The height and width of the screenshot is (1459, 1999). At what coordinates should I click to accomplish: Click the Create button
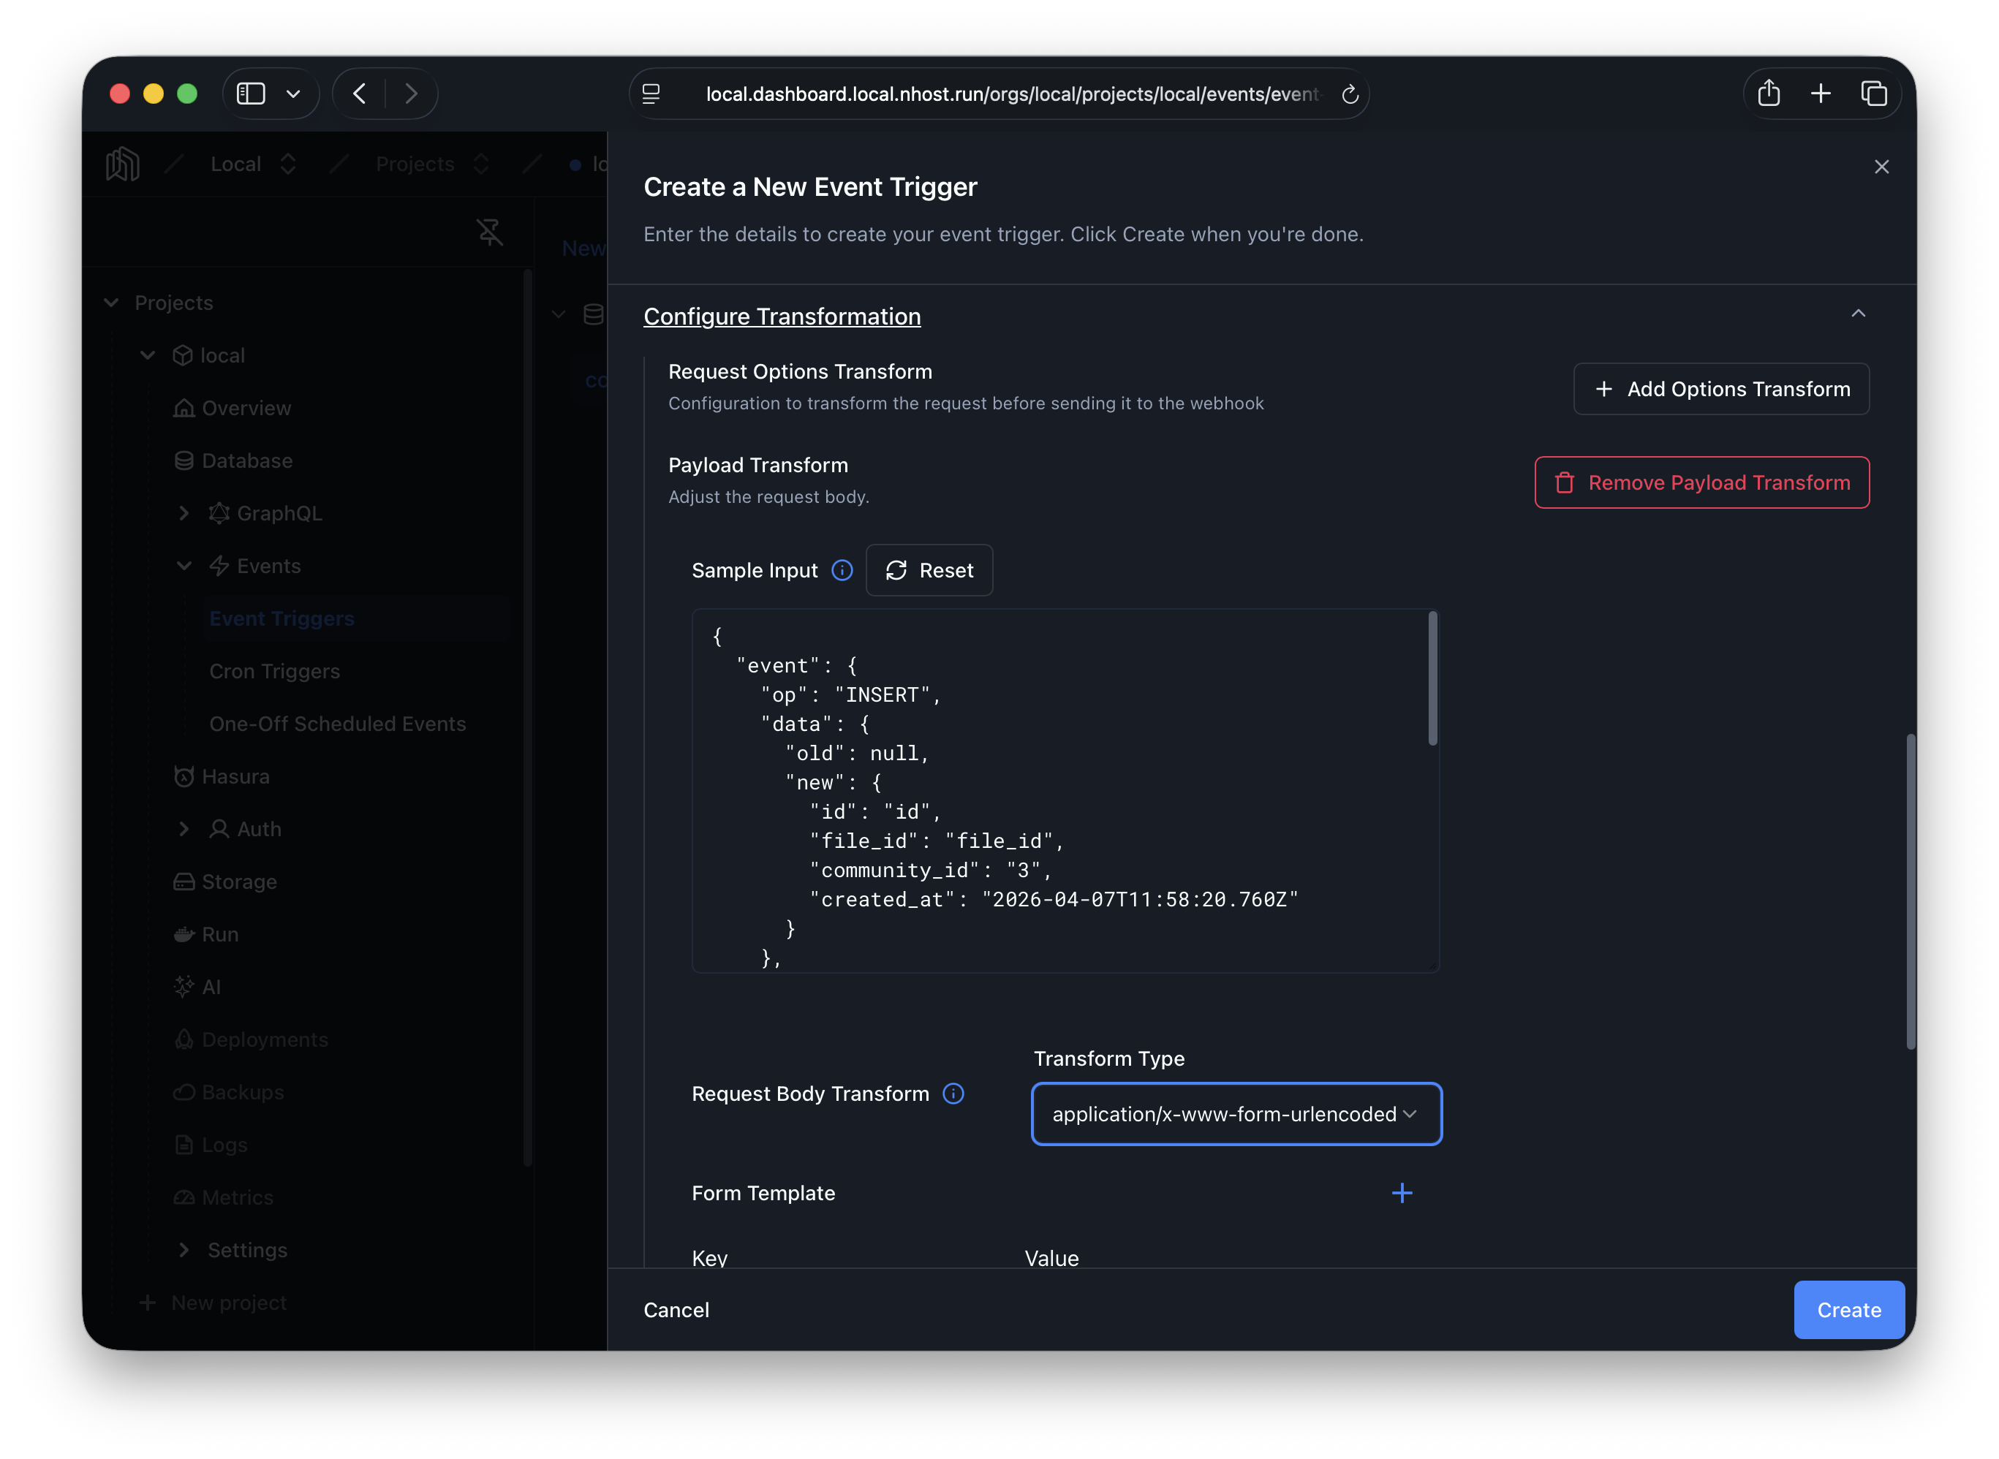tap(1849, 1310)
